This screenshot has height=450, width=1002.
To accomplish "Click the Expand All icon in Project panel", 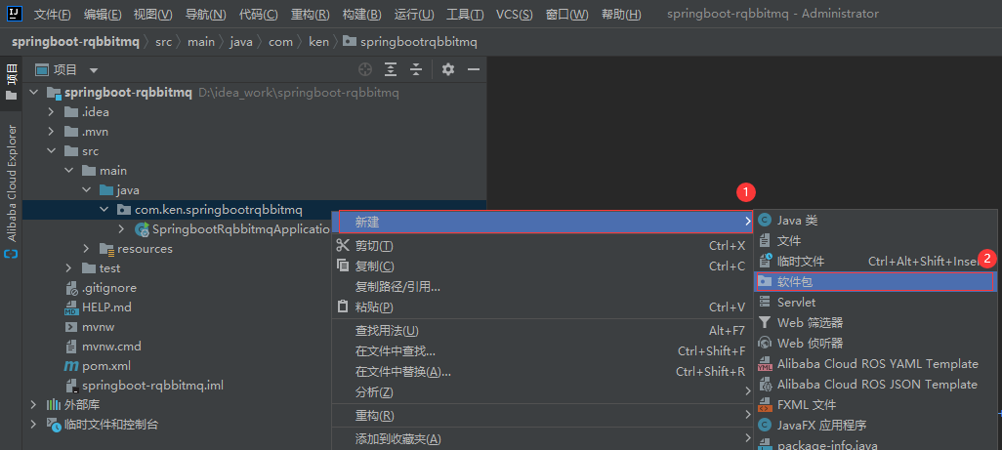I will pyautogui.click(x=391, y=69).
